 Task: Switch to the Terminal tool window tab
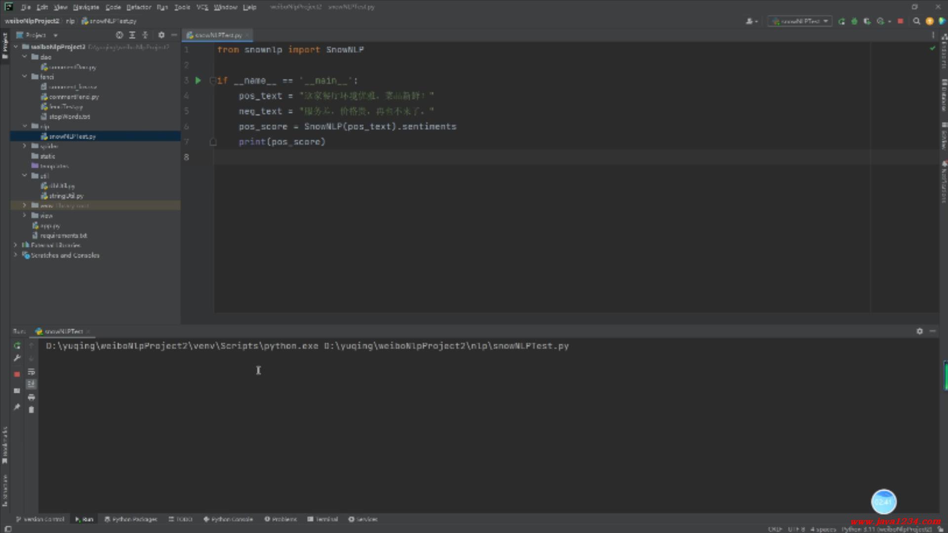coord(322,519)
